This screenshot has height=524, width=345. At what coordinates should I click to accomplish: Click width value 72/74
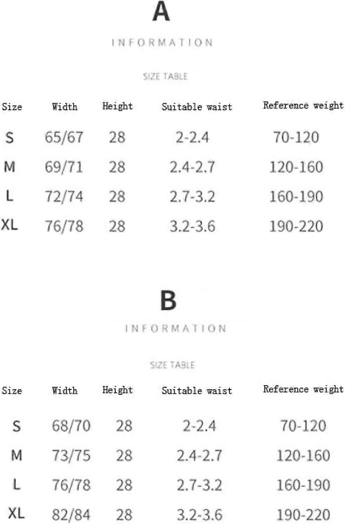click(x=64, y=196)
